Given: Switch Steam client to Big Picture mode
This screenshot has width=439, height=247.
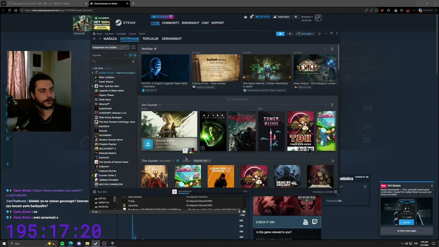Looking at the screenshot, I should [x=319, y=34].
